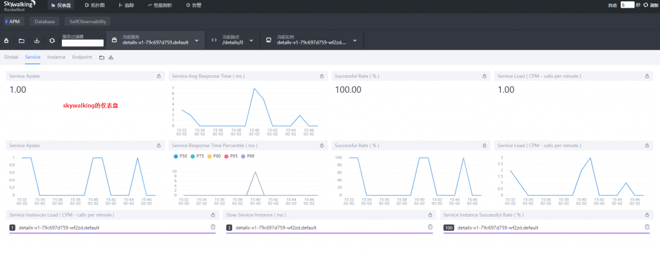Click the lock on the Slow Service Instance panel
The image size is (660, 254).
(430, 215)
